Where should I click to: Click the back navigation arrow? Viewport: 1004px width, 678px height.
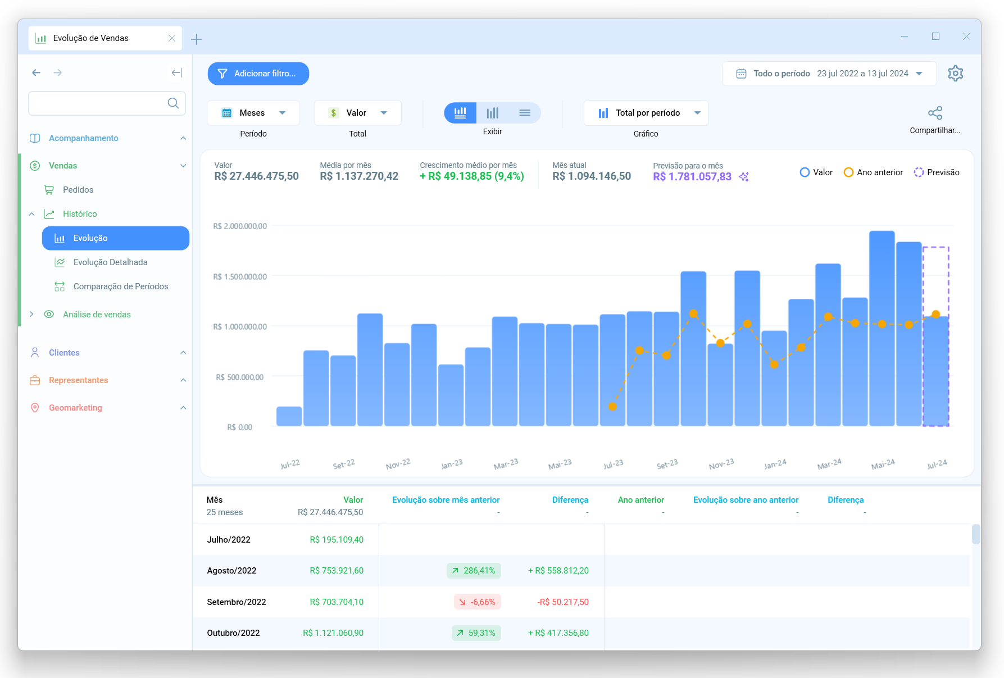coord(37,72)
